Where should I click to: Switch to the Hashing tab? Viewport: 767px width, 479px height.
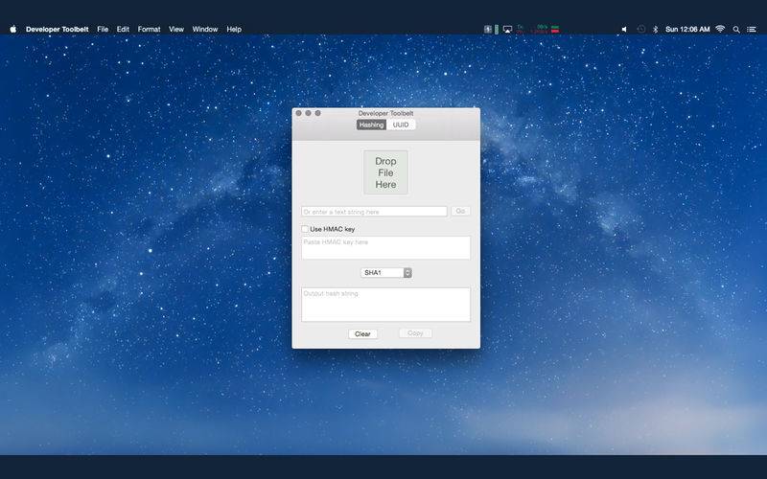pos(371,125)
